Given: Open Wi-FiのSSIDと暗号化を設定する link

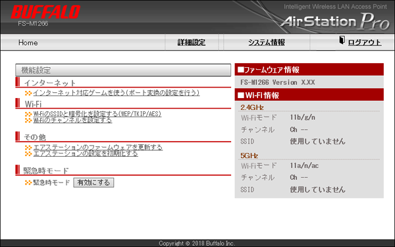Looking at the screenshot, I should [x=97, y=114].
